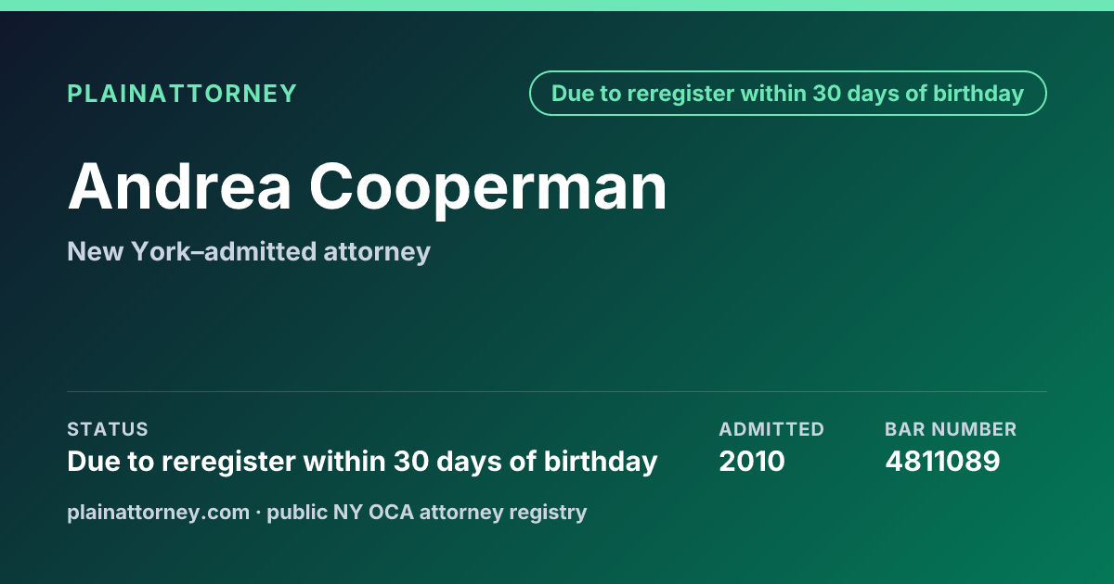This screenshot has width=1114, height=584.
Task: Select the New York–admitted attorney subtitle
Action: [x=249, y=251]
